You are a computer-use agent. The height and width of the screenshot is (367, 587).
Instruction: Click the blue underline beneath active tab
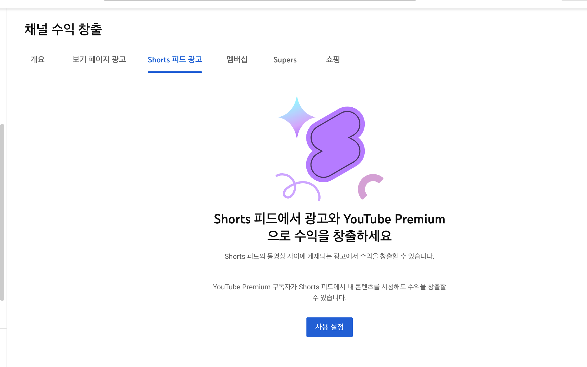coord(175,72)
